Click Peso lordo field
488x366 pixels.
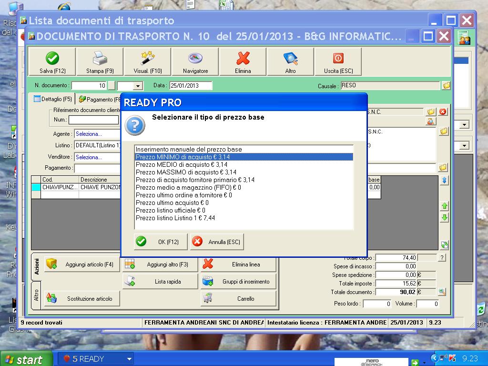pos(377,304)
